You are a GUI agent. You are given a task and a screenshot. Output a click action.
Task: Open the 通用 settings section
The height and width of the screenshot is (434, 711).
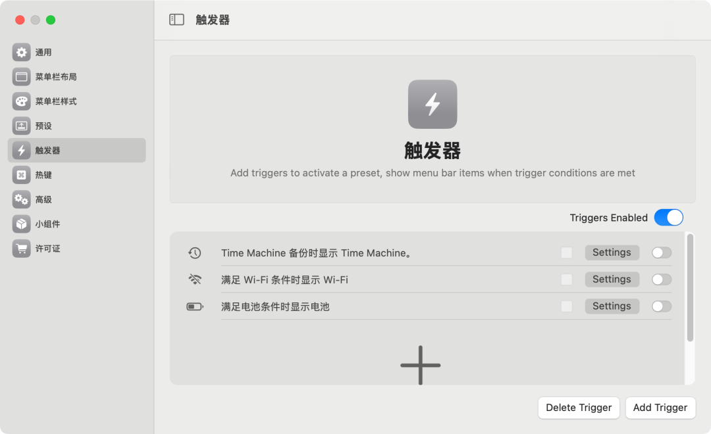76,52
